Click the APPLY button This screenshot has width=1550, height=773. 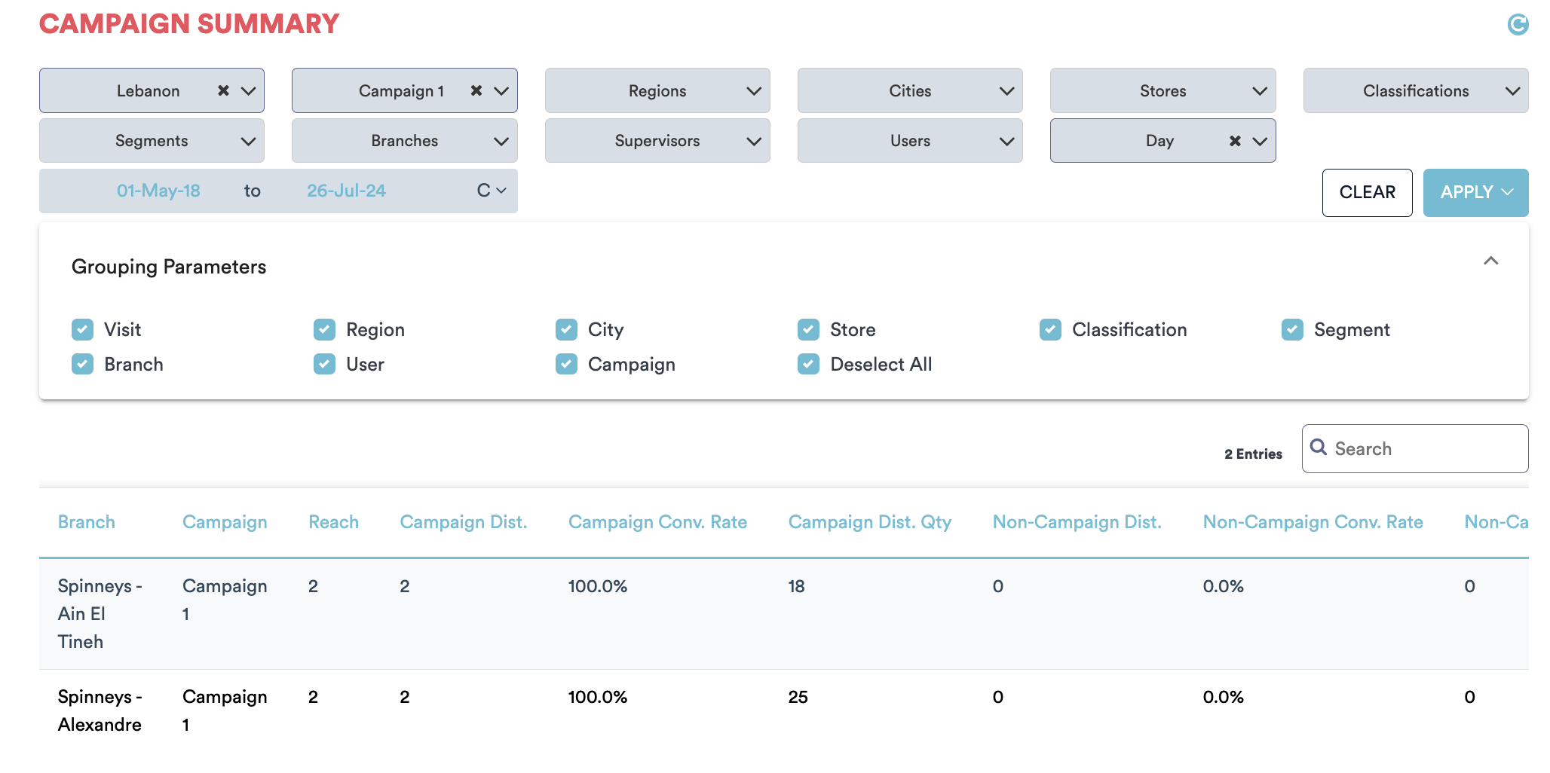coord(1475,193)
